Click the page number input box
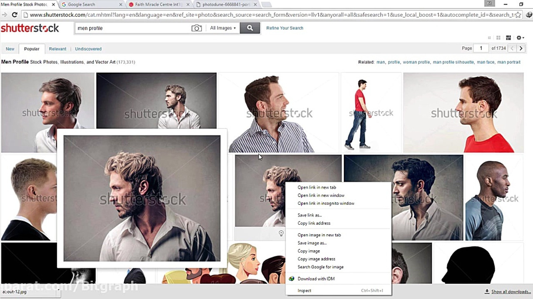 [x=481, y=48]
